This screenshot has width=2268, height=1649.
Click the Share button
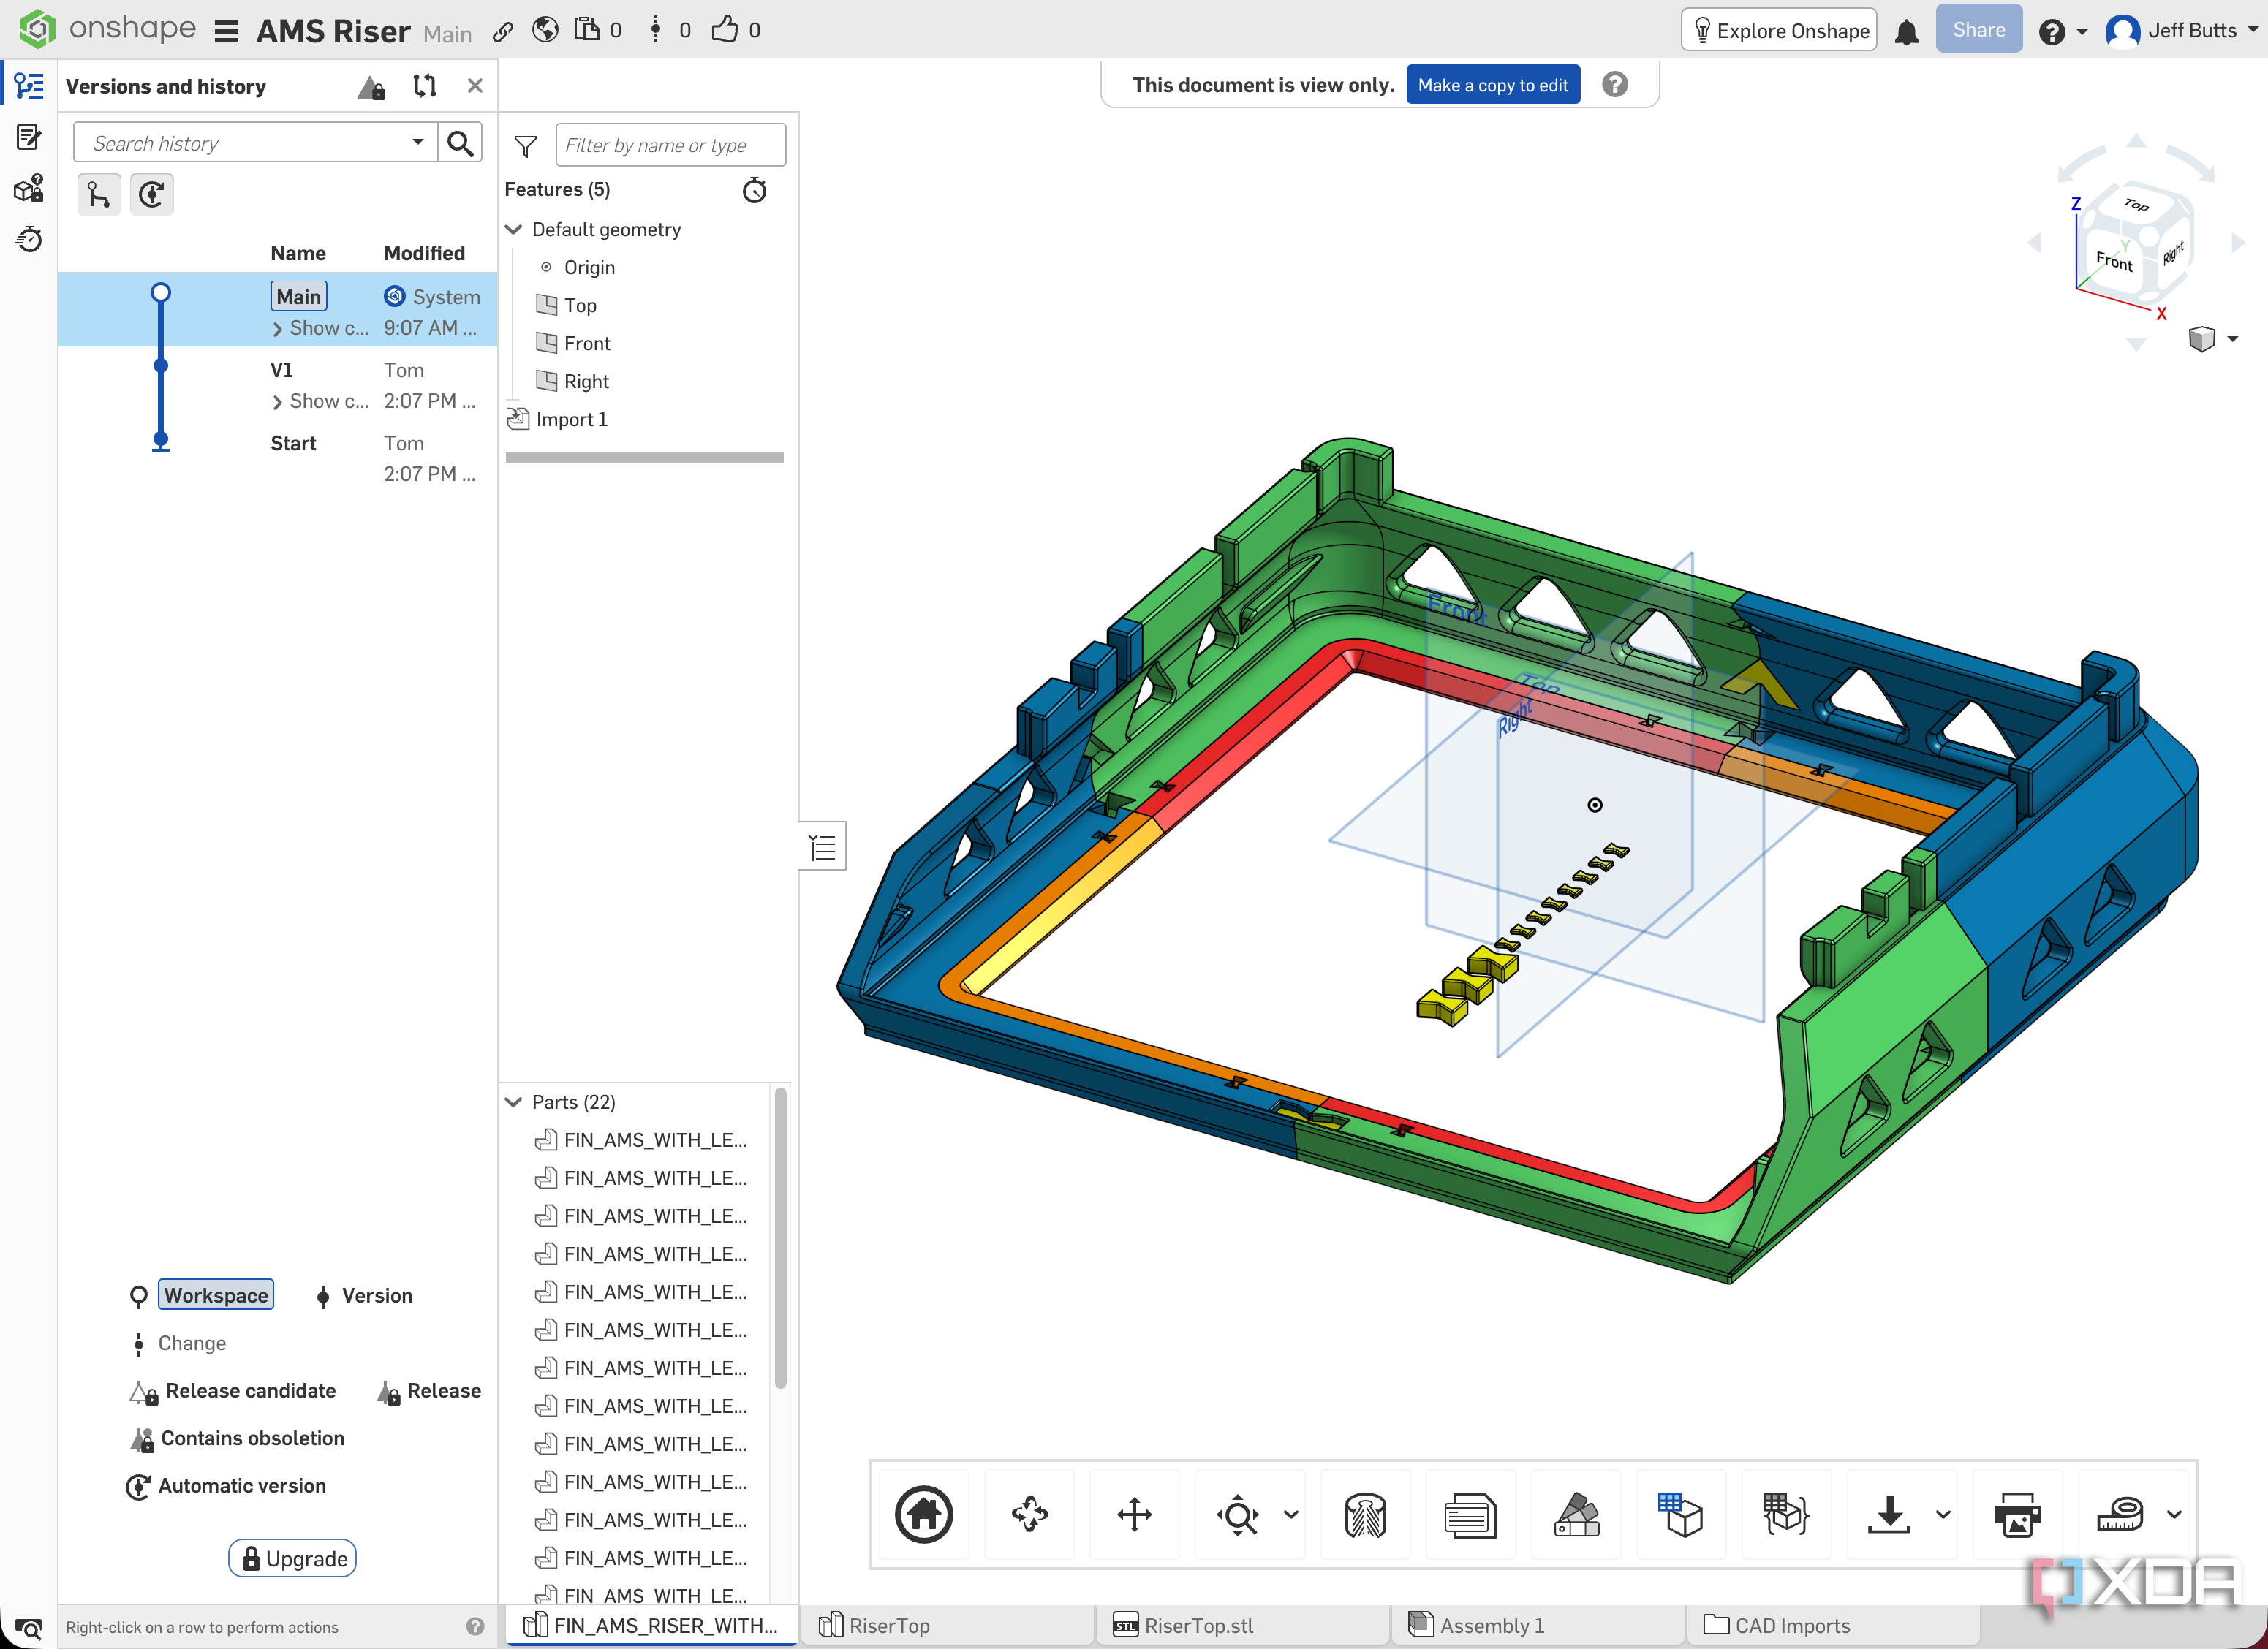pyautogui.click(x=1978, y=30)
